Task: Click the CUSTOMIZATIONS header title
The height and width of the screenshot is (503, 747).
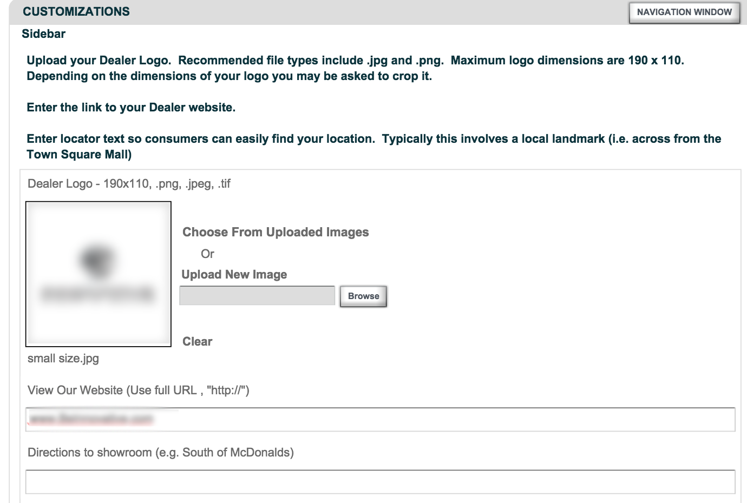Action: coord(76,12)
